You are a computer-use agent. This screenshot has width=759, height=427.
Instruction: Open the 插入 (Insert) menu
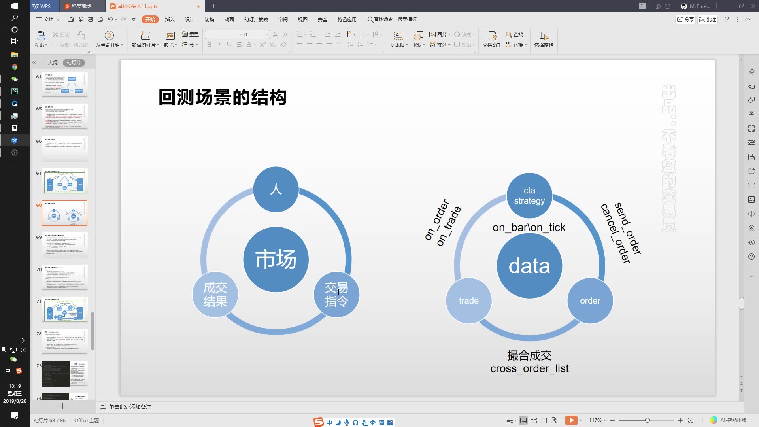pos(170,19)
